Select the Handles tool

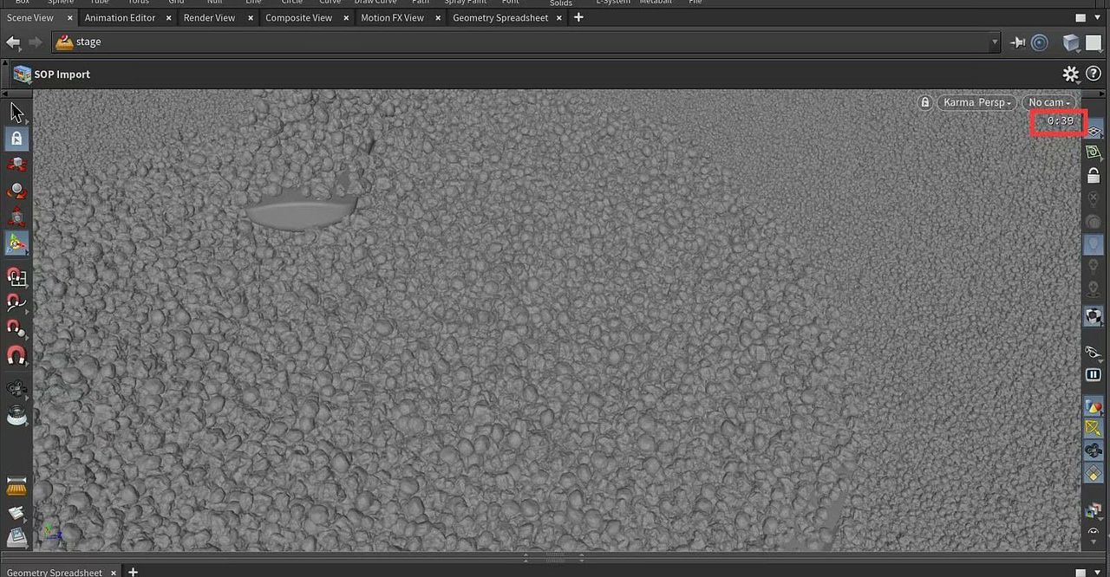[16, 243]
